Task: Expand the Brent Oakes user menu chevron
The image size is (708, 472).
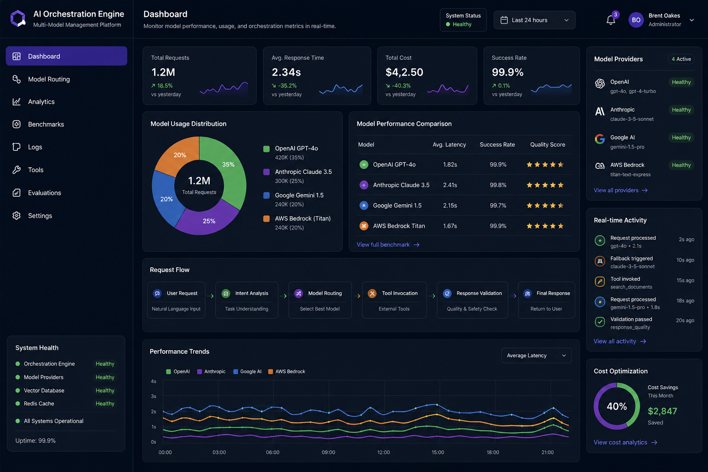Action: point(691,20)
